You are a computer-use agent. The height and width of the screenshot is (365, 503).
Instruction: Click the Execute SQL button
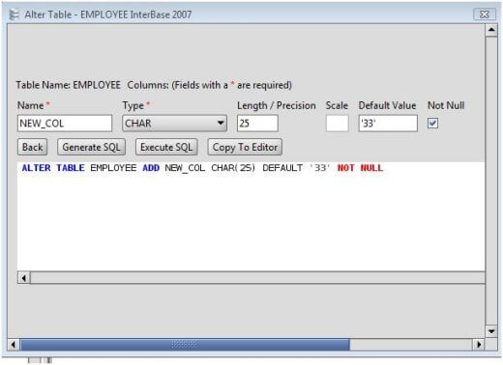pos(166,147)
